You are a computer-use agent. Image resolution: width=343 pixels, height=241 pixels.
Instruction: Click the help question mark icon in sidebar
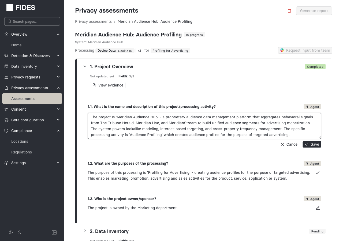(x=11, y=232)
